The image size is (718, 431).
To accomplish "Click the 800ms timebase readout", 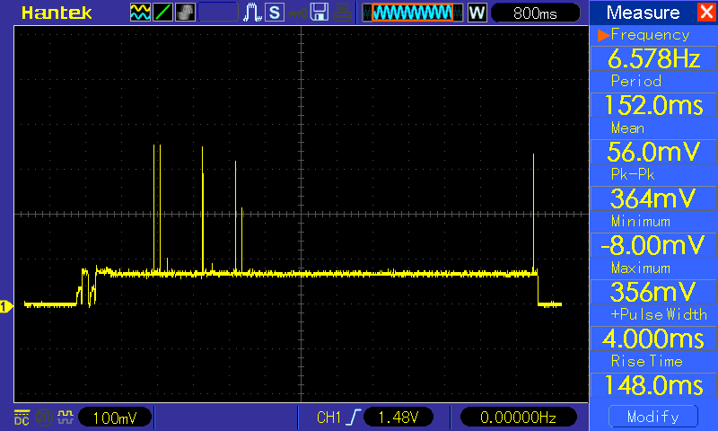I will [x=535, y=13].
